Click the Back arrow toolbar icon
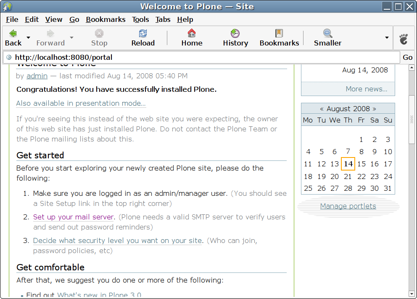 point(13,33)
